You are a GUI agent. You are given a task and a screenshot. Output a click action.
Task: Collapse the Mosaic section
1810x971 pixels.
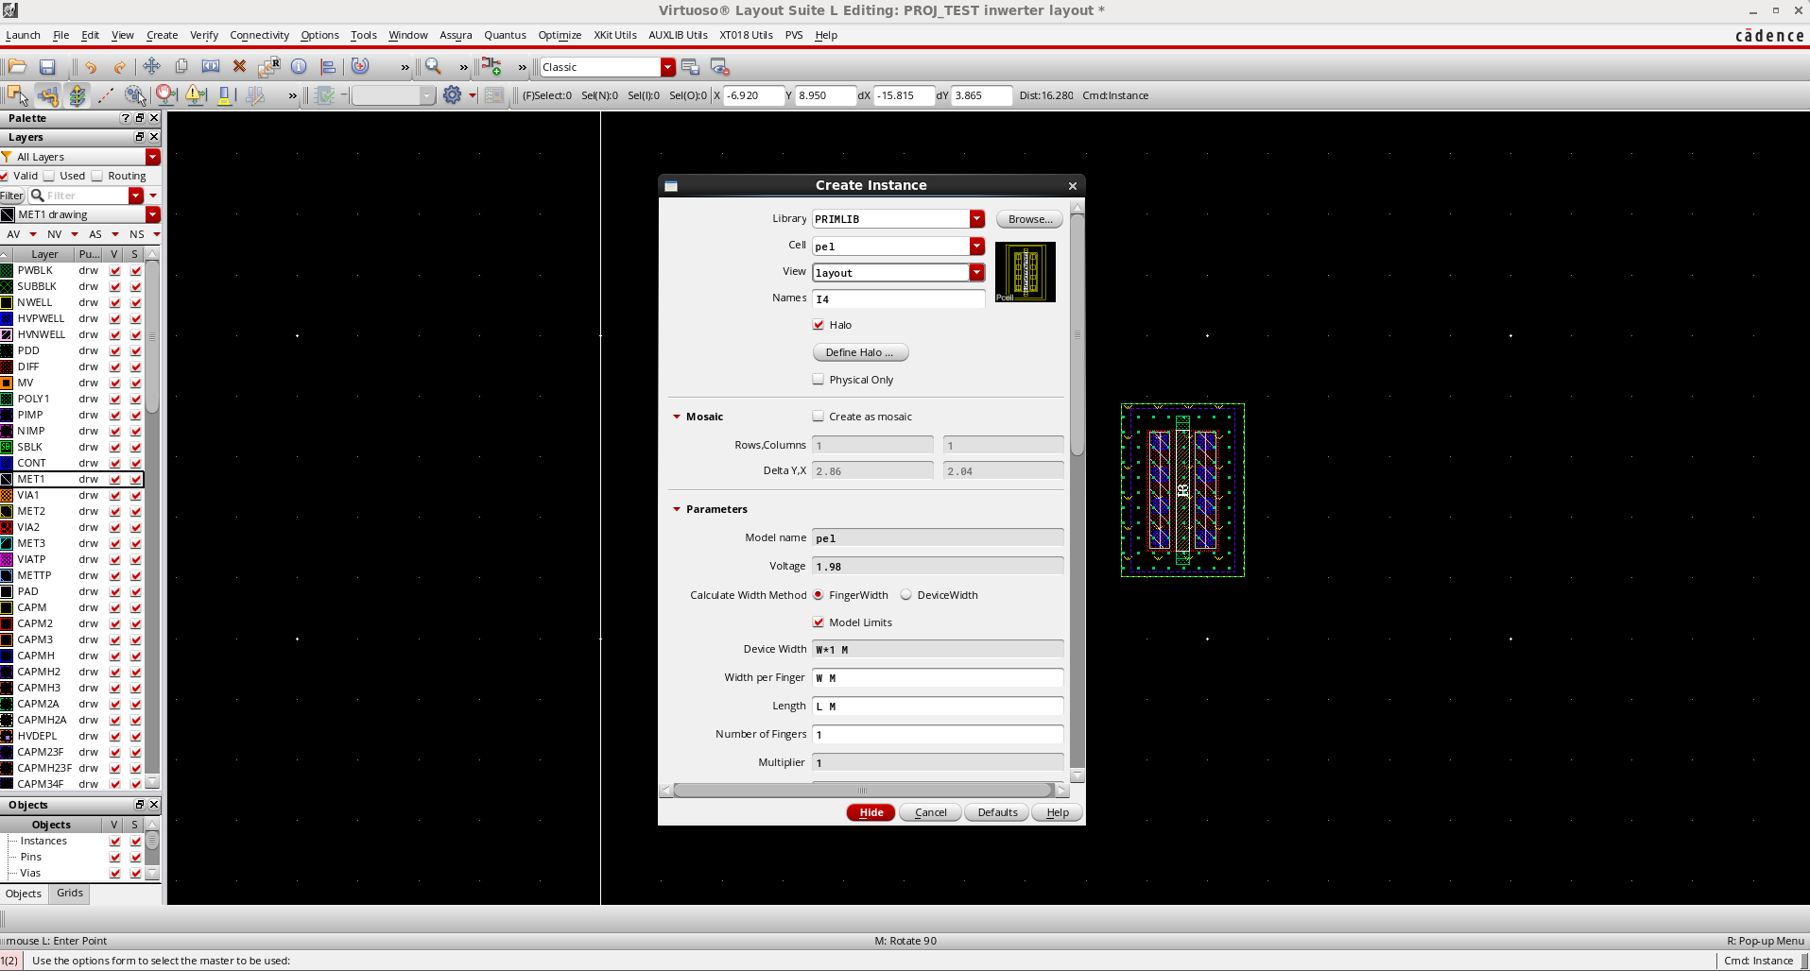coord(677,417)
